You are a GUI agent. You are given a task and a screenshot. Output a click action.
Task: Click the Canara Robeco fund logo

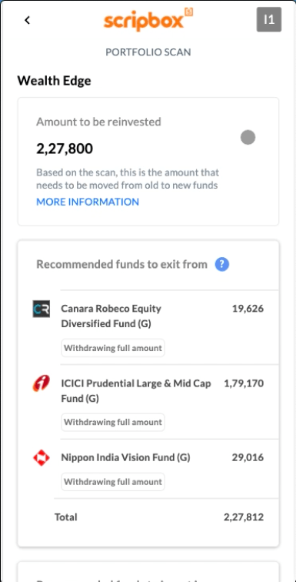point(41,309)
